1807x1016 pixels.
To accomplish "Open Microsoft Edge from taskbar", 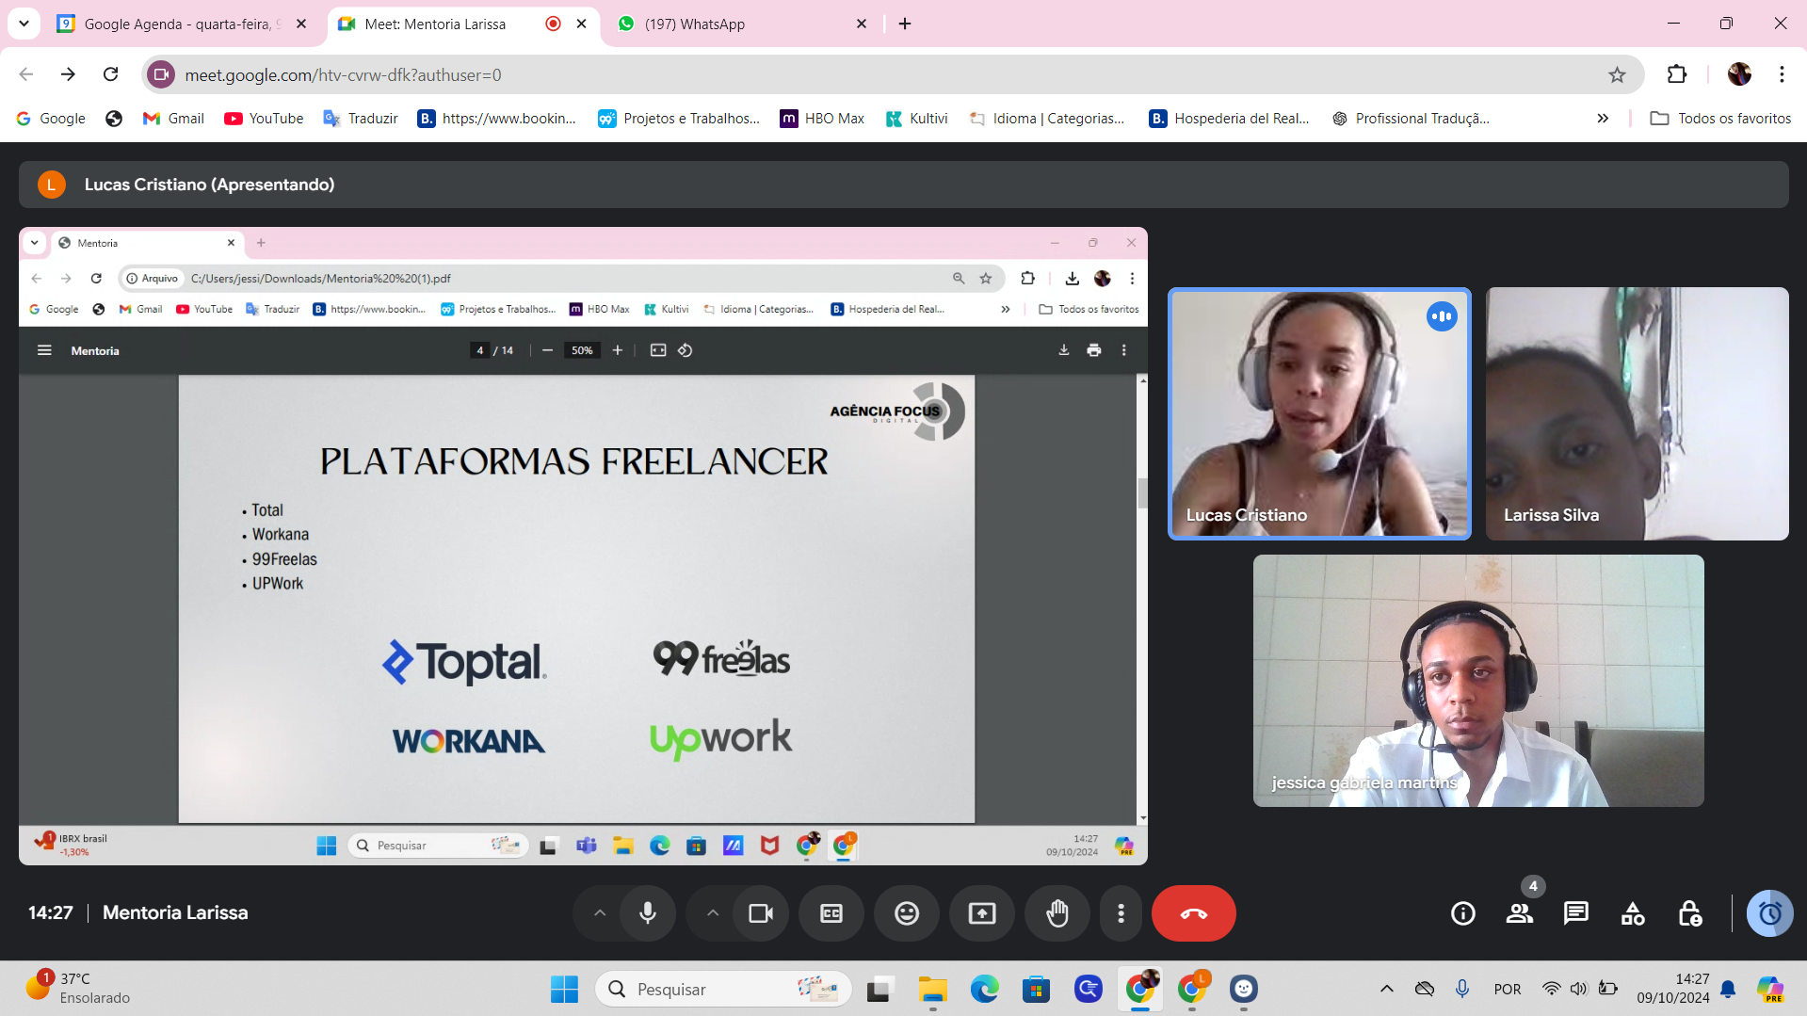I will pyautogui.click(x=985, y=989).
